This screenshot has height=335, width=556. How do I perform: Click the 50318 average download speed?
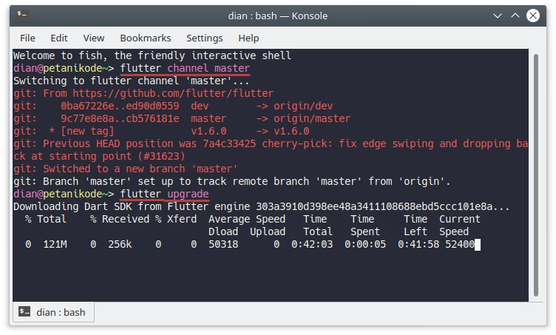tap(223, 244)
